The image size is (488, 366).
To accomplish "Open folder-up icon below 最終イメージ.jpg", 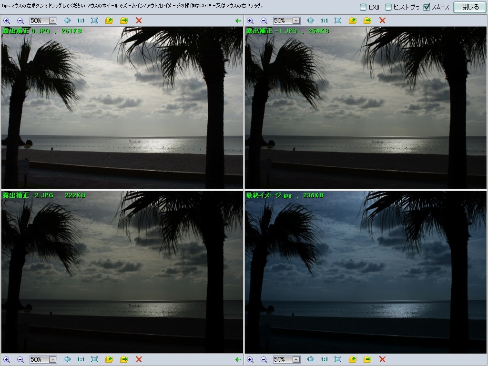I will point(352,359).
